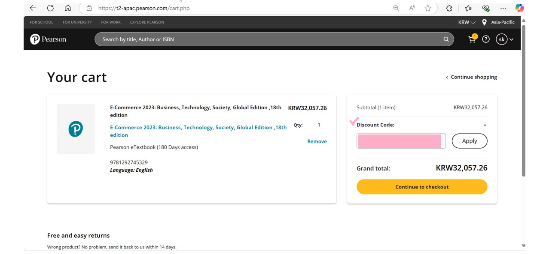
Task: Open the FOR SCHOOL menu
Action: click(41, 22)
